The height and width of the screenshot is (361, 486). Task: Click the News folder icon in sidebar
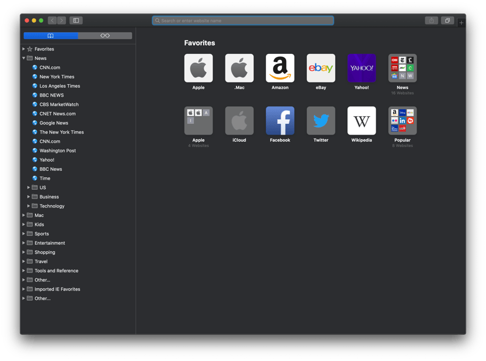point(30,58)
